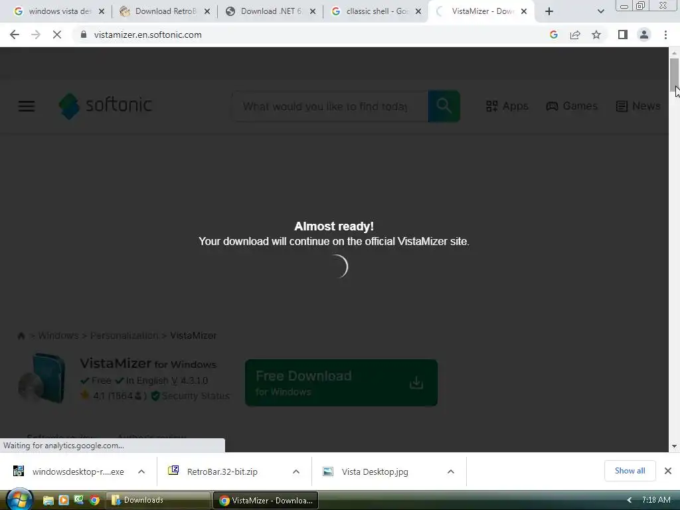Close the windows vista tab

click(102, 11)
